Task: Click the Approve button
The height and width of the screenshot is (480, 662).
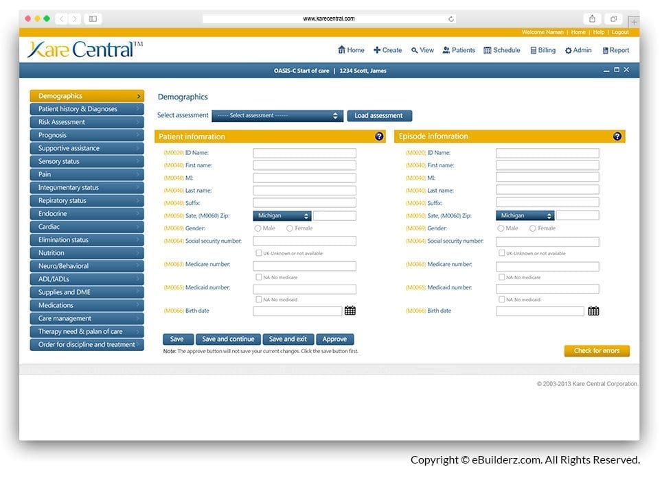Action: (x=335, y=339)
